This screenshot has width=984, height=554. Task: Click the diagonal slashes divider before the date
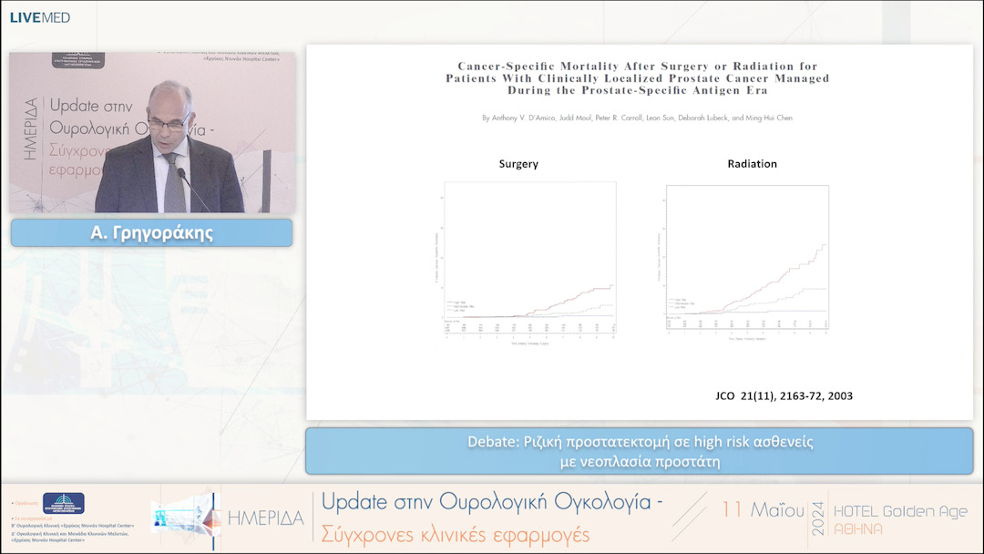(688, 515)
